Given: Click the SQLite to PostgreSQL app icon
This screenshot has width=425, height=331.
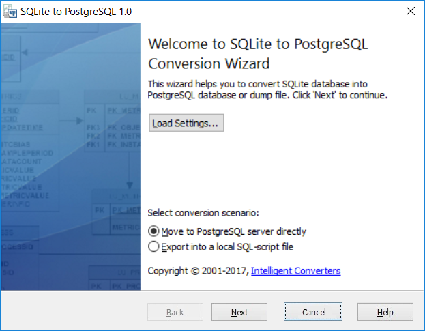Looking at the screenshot, I should tap(10, 12).
